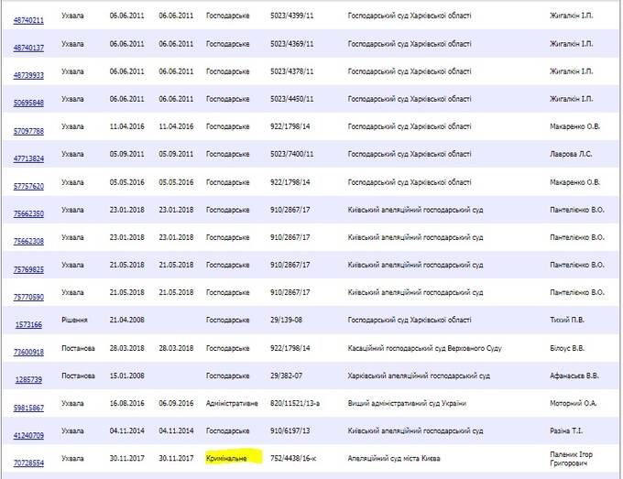The width and height of the screenshot is (623, 479).
Task: Click the highlighted Кримінальне cell
Action: [x=228, y=457]
